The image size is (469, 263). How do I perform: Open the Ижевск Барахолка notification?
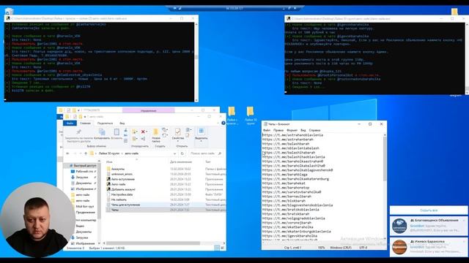pyautogui.click(x=429, y=247)
